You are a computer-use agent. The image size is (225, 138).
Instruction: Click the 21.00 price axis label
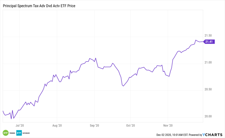click(x=208, y=62)
